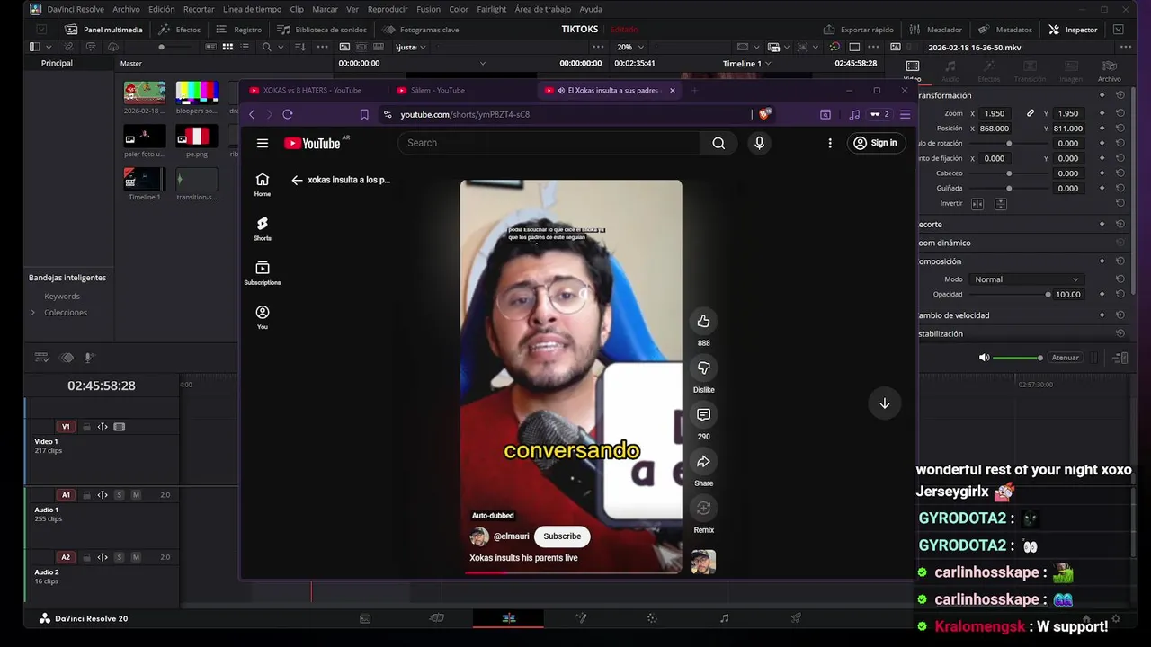This screenshot has width=1151, height=647.
Task: Open the Fotogramas clave panel
Action: click(x=421, y=30)
